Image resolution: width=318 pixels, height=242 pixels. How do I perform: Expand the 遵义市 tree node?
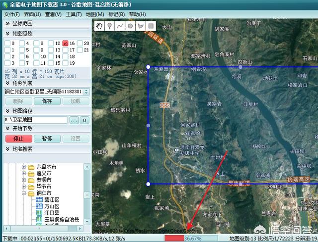click(x=24, y=173)
